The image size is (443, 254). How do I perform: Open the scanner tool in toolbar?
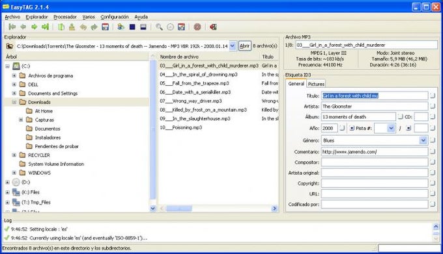(61, 27)
